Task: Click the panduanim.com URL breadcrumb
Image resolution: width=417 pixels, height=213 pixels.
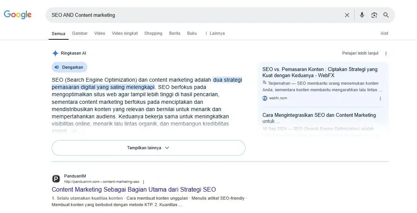Action: coord(101,182)
